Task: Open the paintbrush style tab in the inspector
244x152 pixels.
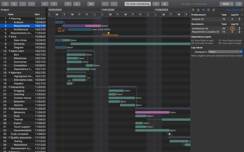Action: pos(214,10)
